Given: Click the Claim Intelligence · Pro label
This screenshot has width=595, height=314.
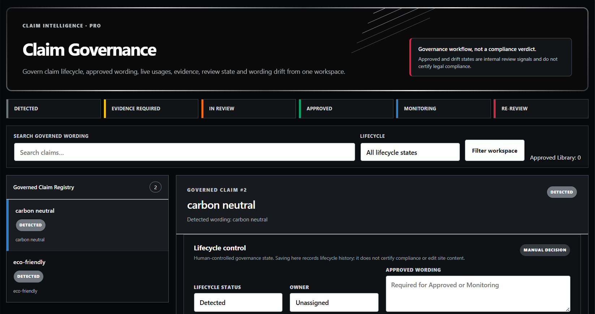Looking at the screenshot, I should tap(61, 26).
